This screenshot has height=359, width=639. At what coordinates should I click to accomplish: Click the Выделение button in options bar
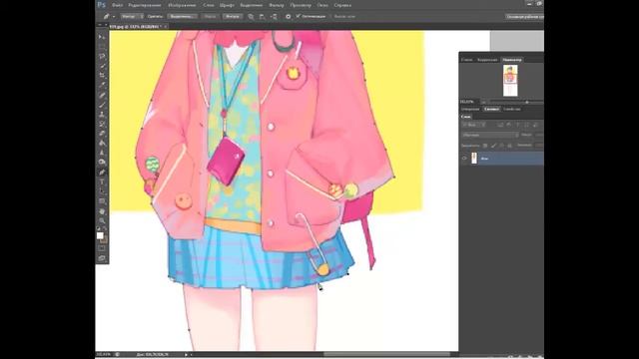[x=182, y=16]
